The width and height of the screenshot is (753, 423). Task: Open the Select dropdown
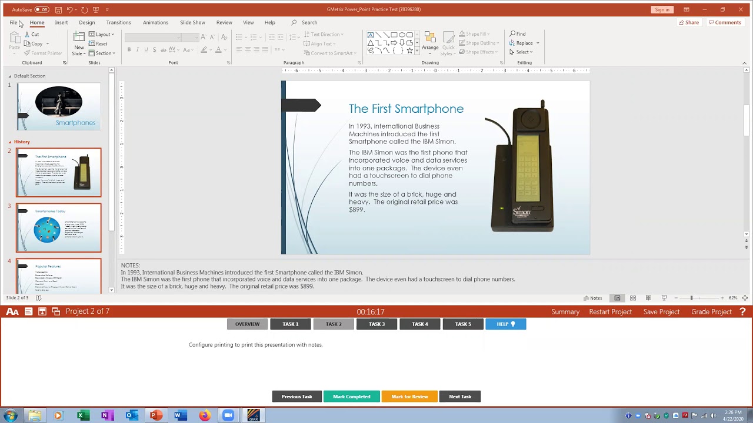coord(521,52)
